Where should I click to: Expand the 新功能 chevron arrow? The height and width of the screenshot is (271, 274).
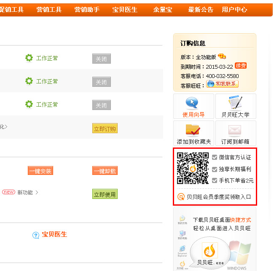[37, 193]
